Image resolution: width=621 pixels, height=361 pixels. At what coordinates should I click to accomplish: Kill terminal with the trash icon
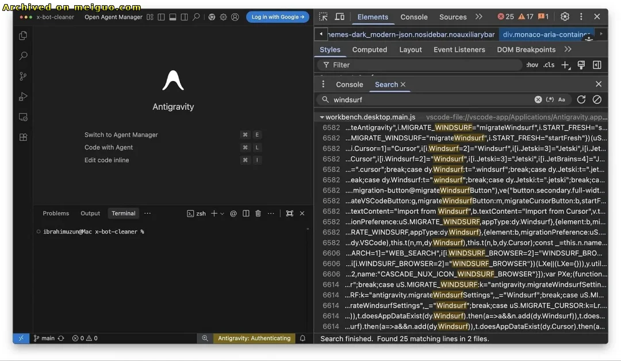click(258, 213)
